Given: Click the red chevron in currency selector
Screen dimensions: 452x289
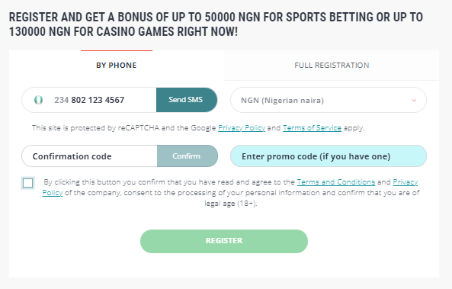Looking at the screenshot, I should (x=414, y=101).
